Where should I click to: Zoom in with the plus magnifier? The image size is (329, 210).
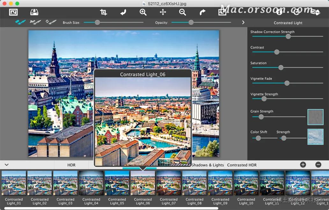pos(143,12)
